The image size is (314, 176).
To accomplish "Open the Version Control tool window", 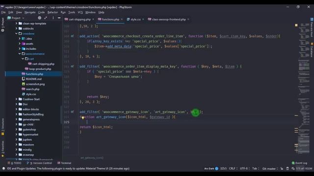I will pos(39,163).
